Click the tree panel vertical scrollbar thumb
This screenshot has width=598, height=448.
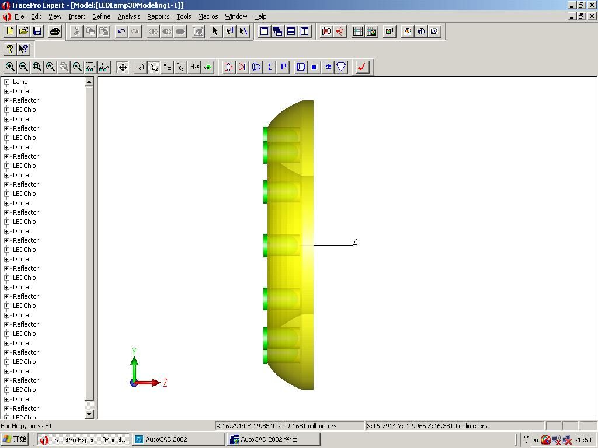pyautogui.click(x=89, y=243)
